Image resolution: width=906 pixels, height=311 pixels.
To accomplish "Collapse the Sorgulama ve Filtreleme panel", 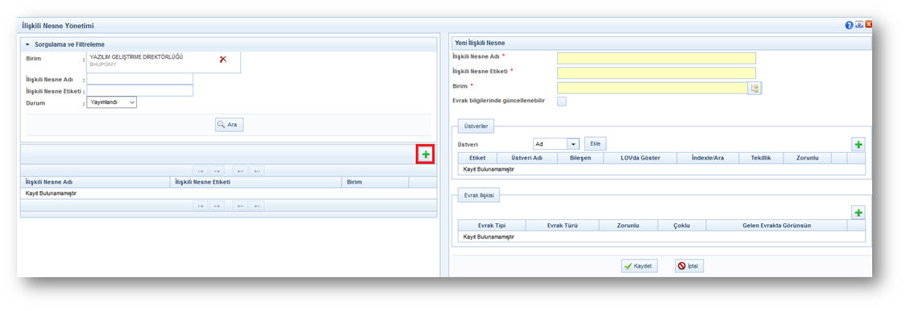I will point(27,44).
